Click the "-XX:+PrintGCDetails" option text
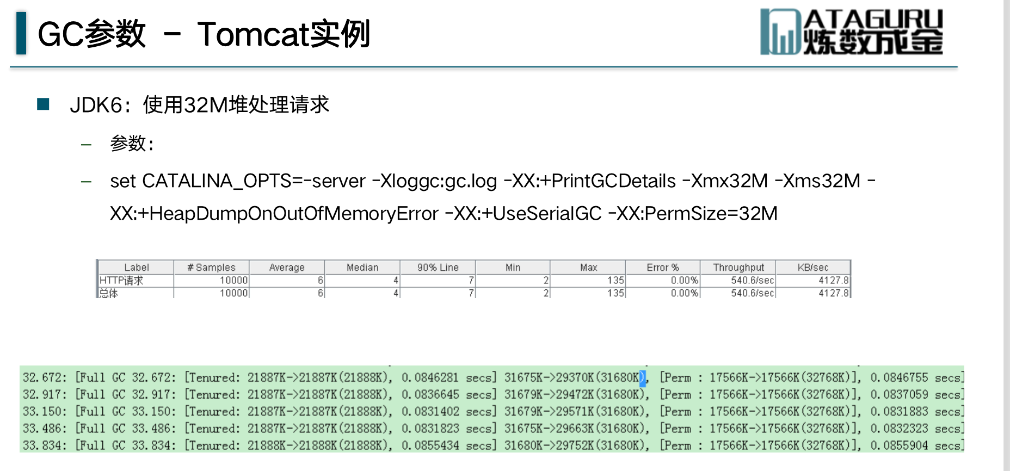This screenshot has width=1010, height=471. tap(590, 181)
